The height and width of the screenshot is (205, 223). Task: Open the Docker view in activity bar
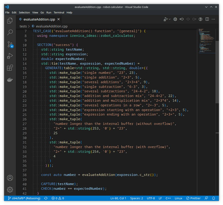[x=10, y=80]
